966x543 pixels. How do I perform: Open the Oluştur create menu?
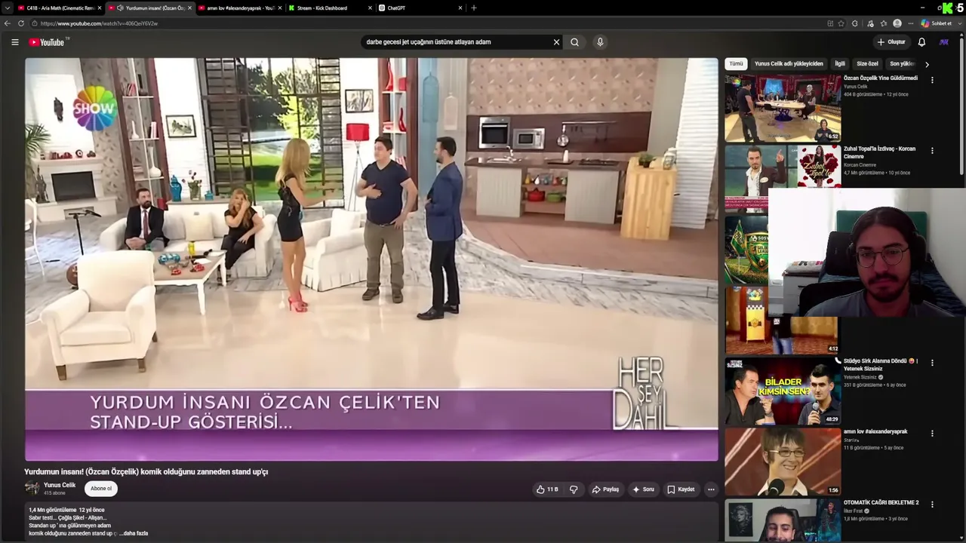point(891,42)
